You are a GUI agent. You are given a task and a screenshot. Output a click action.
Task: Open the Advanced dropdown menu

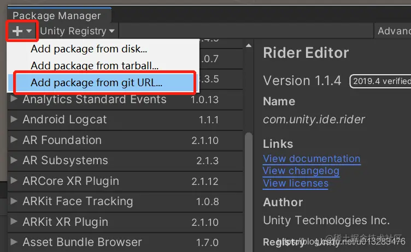(394, 31)
